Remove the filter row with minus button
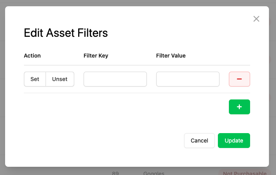Screen dimensions: 276x175 click(x=239, y=79)
